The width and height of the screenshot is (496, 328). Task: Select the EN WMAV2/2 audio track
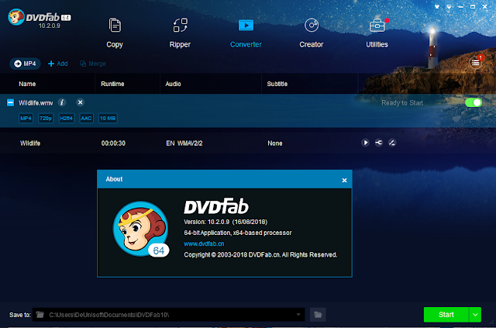click(x=184, y=143)
